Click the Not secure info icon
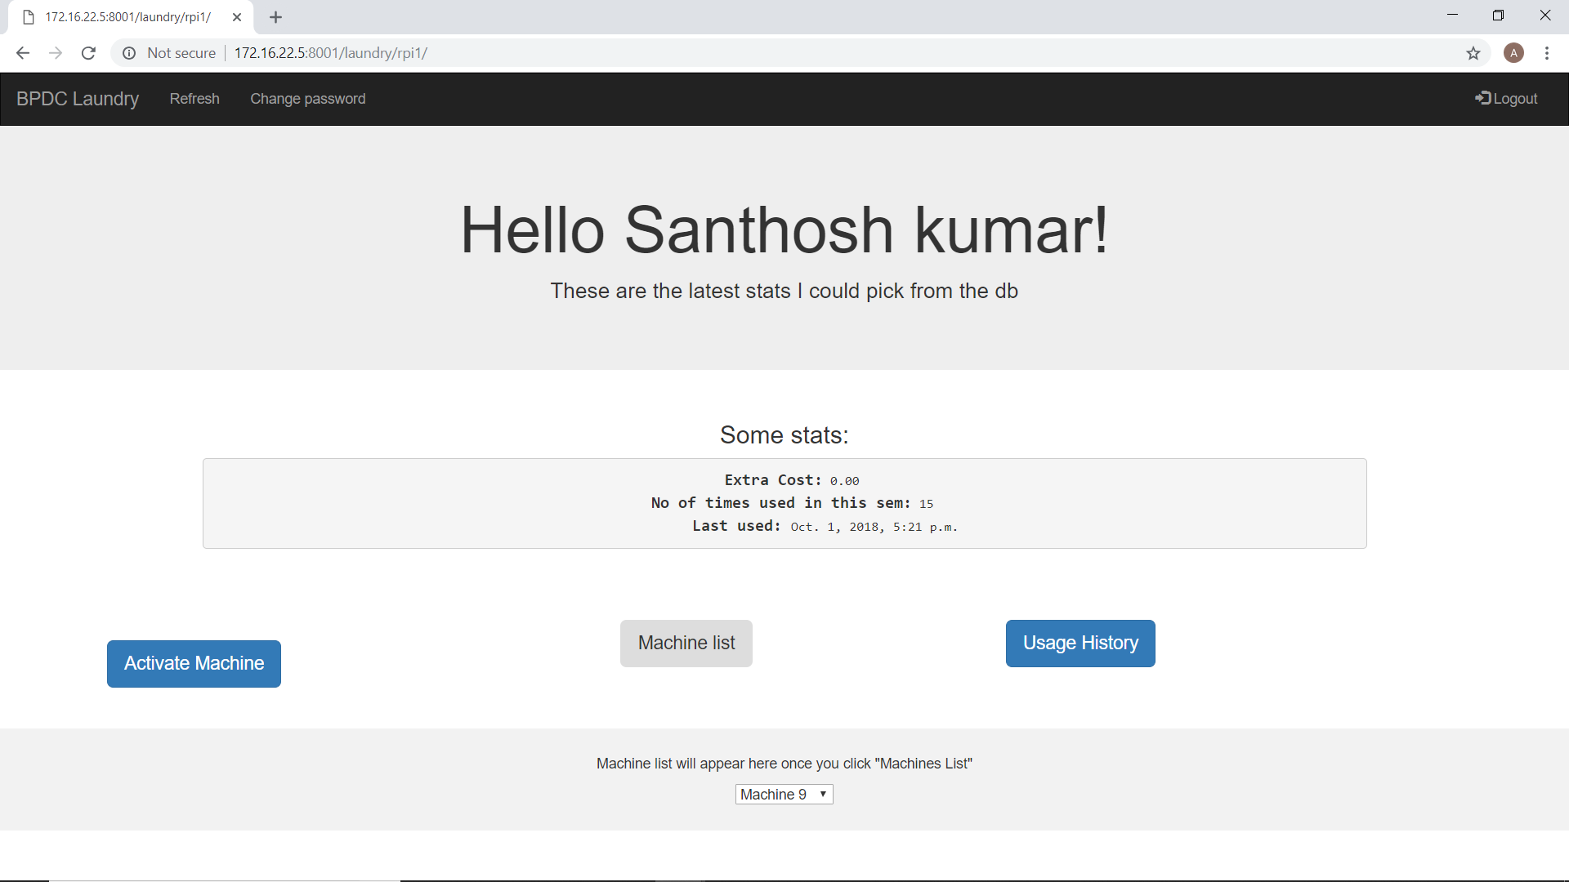The width and height of the screenshot is (1569, 882). [x=129, y=53]
